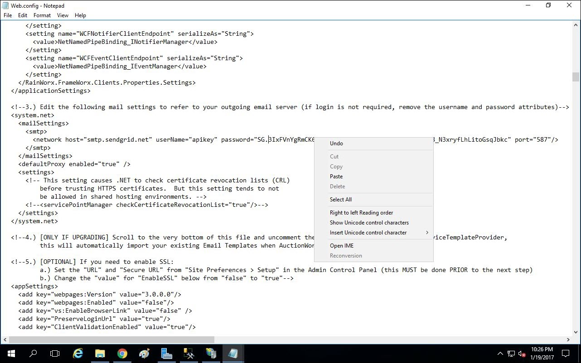Screen dimensions: 581x363
Task: Choose Paste from the context menu
Action: point(336,177)
